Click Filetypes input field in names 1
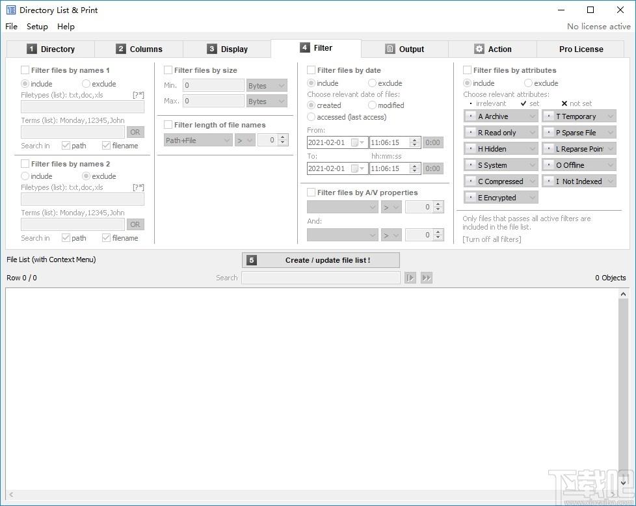The height and width of the screenshot is (506, 636). [x=83, y=107]
